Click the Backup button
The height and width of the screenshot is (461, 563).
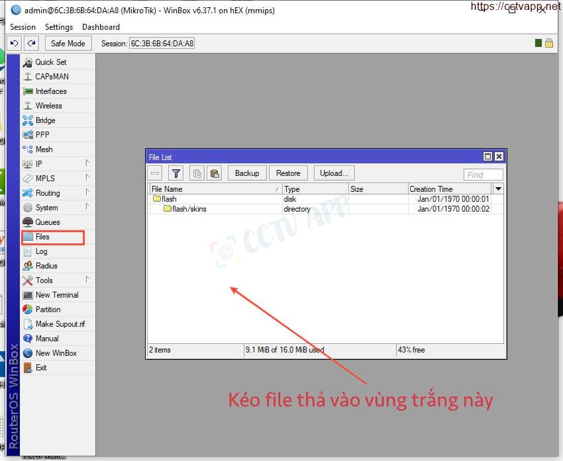click(247, 173)
